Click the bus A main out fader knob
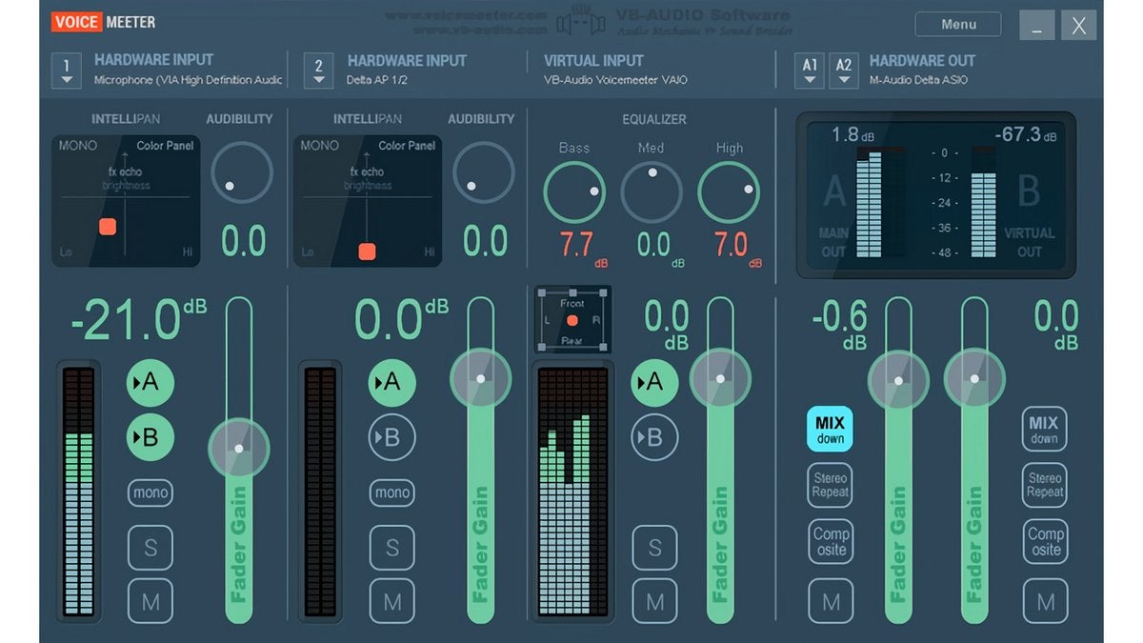 coord(898,379)
